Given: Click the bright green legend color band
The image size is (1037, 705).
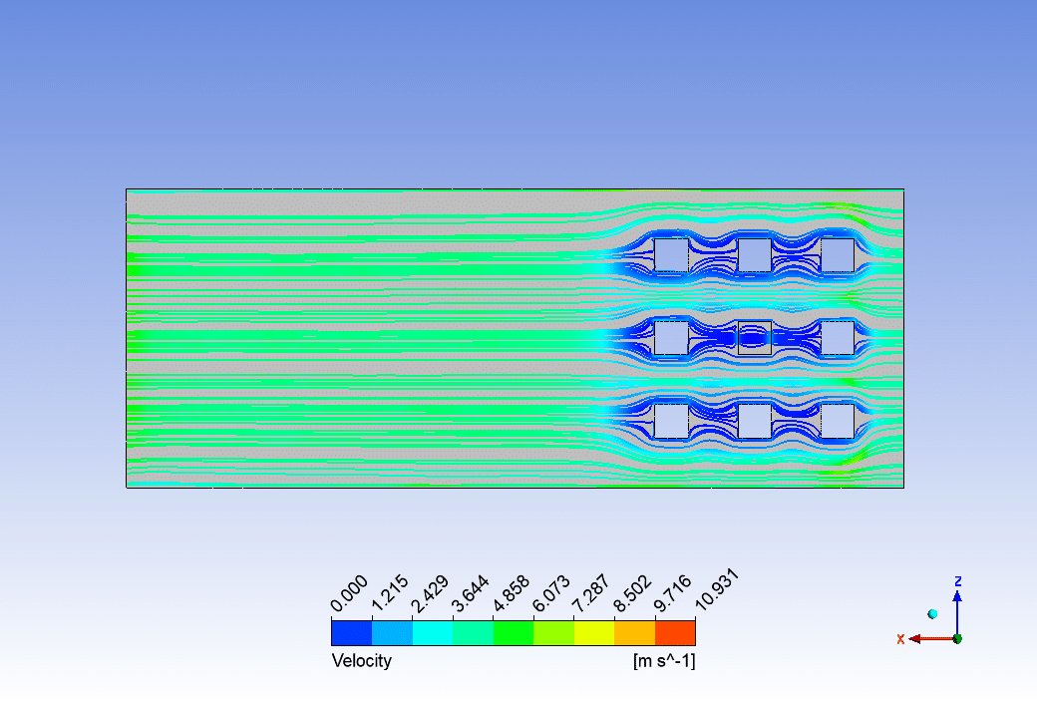Looking at the screenshot, I should [514, 632].
